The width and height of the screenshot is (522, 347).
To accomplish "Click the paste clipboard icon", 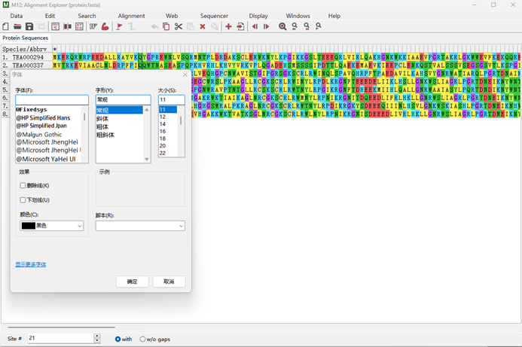I will (191, 26).
